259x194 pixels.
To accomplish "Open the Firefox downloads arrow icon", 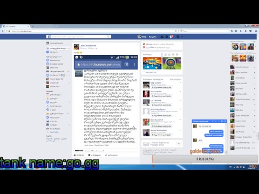I will coord(241,31).
